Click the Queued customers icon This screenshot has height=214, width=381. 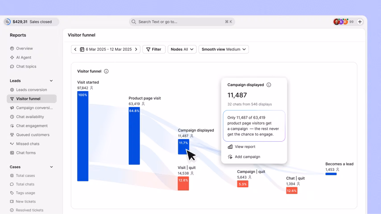pos(12,135)
